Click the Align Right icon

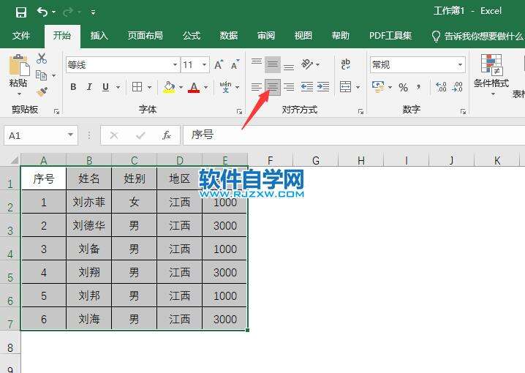pos(289,87)
